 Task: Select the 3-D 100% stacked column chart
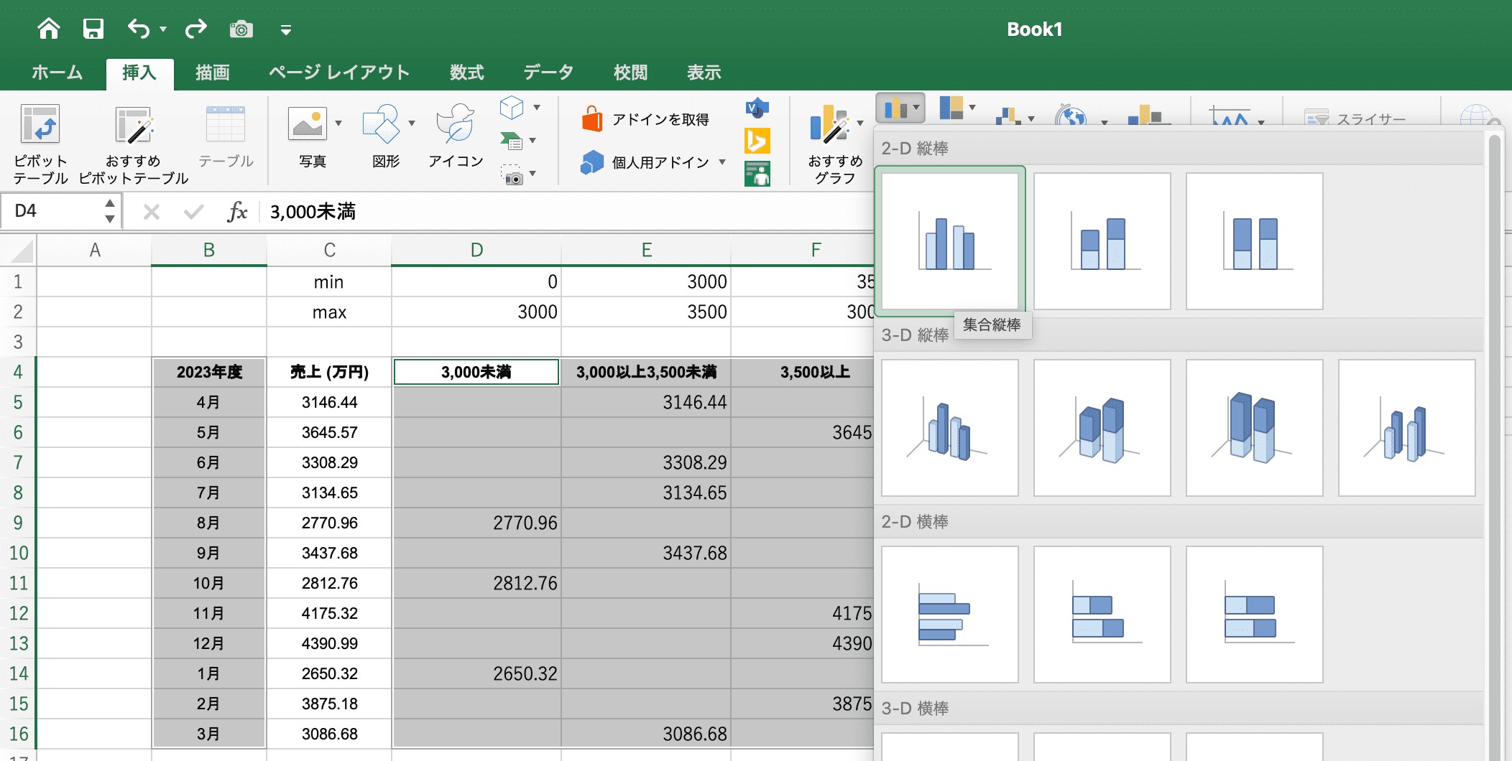pos(1255,428)
